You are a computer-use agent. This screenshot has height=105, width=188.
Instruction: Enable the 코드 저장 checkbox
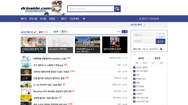(x=157, y=34)
